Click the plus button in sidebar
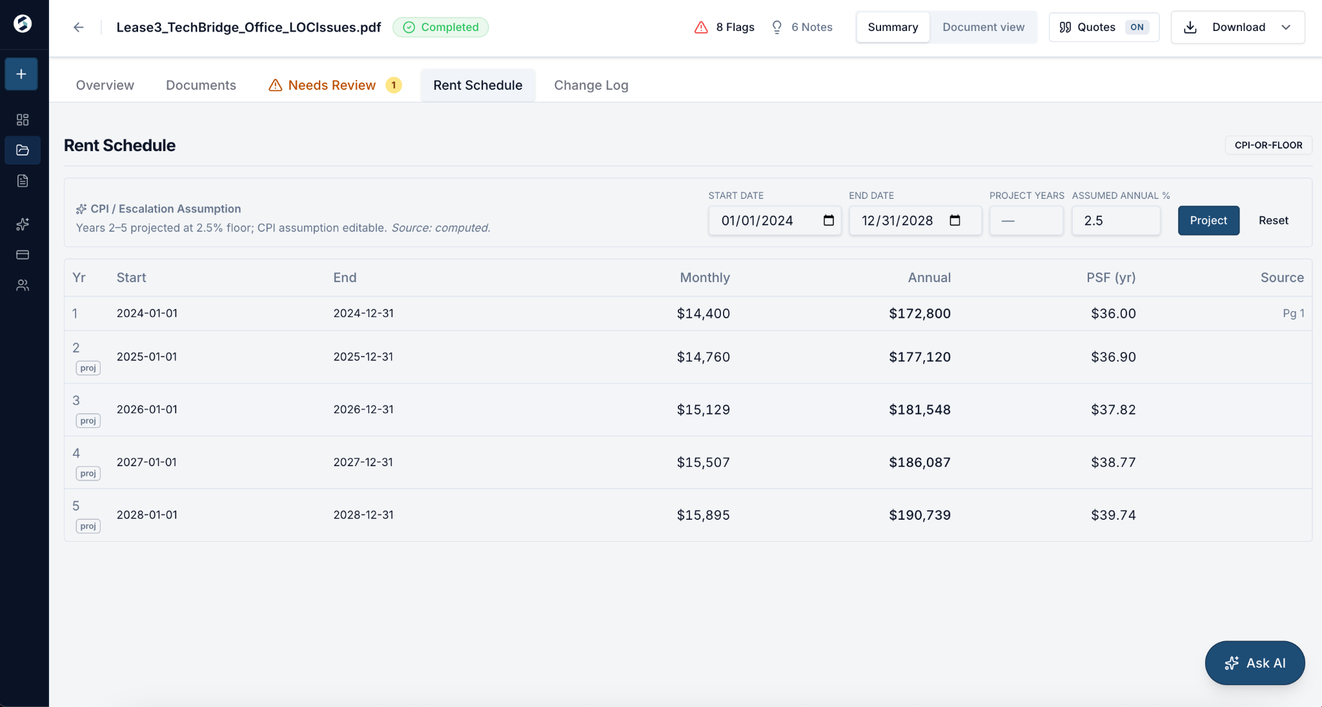 (21, 74)
